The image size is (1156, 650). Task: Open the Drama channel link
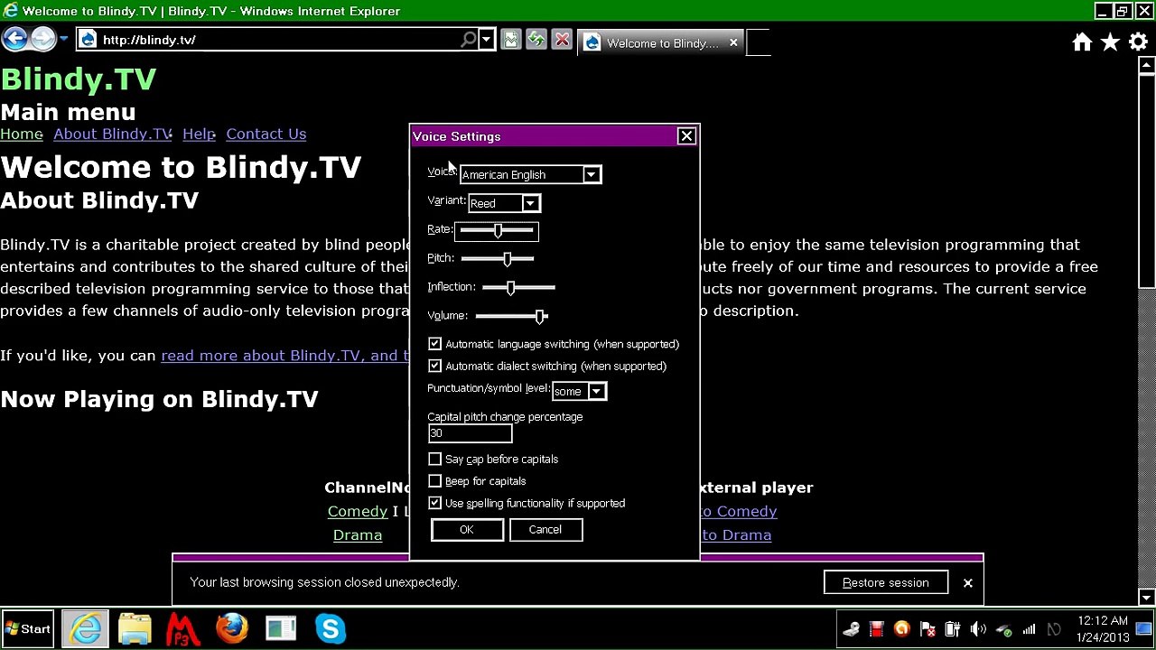(x=358, y=534)
